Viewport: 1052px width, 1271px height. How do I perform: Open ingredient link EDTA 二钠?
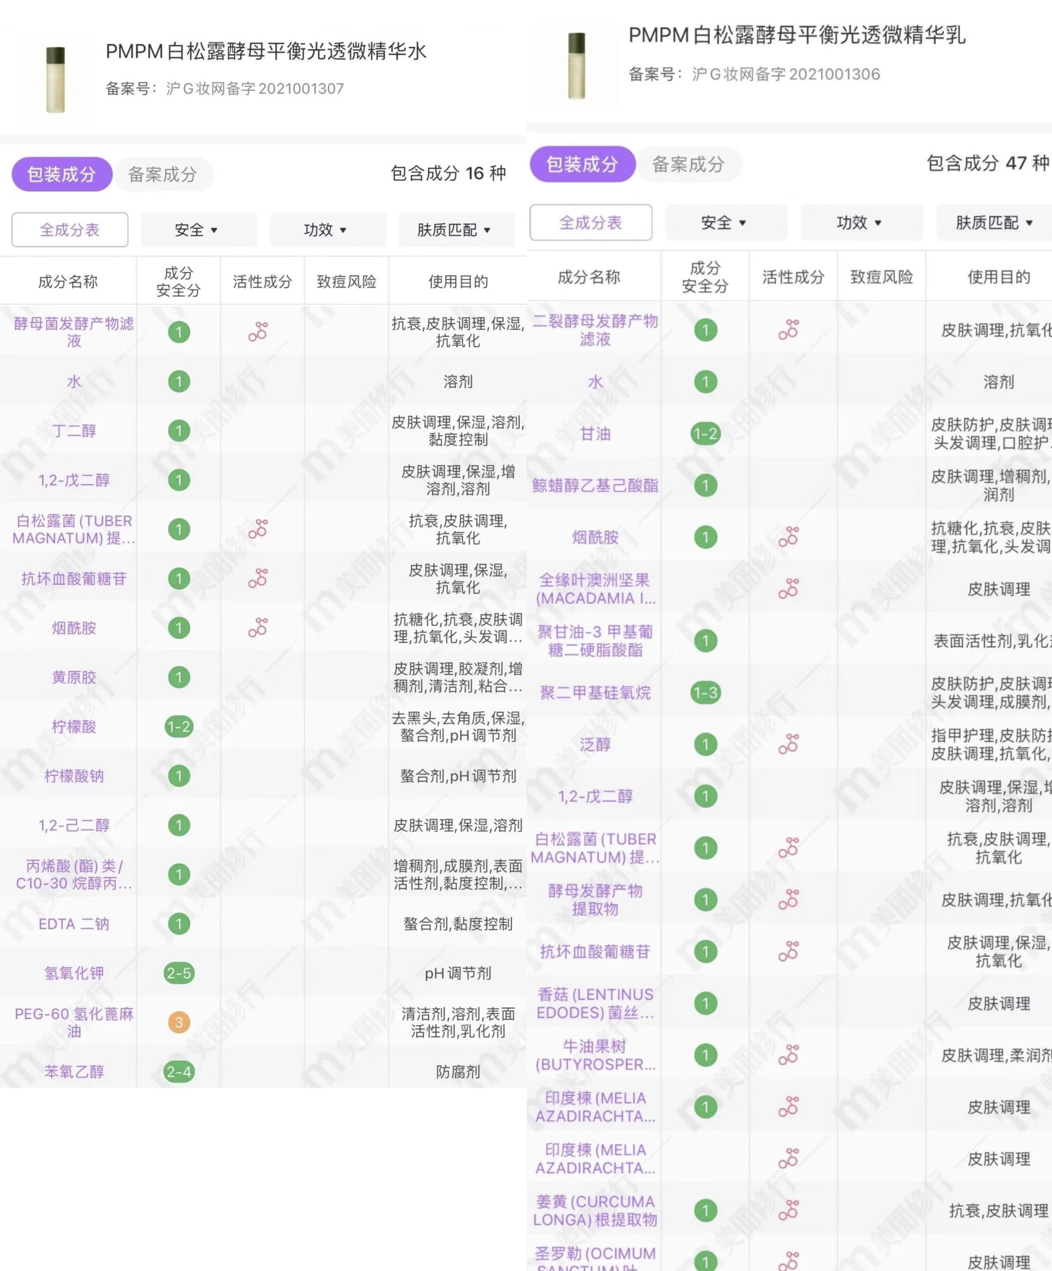(x=74, y=924)
